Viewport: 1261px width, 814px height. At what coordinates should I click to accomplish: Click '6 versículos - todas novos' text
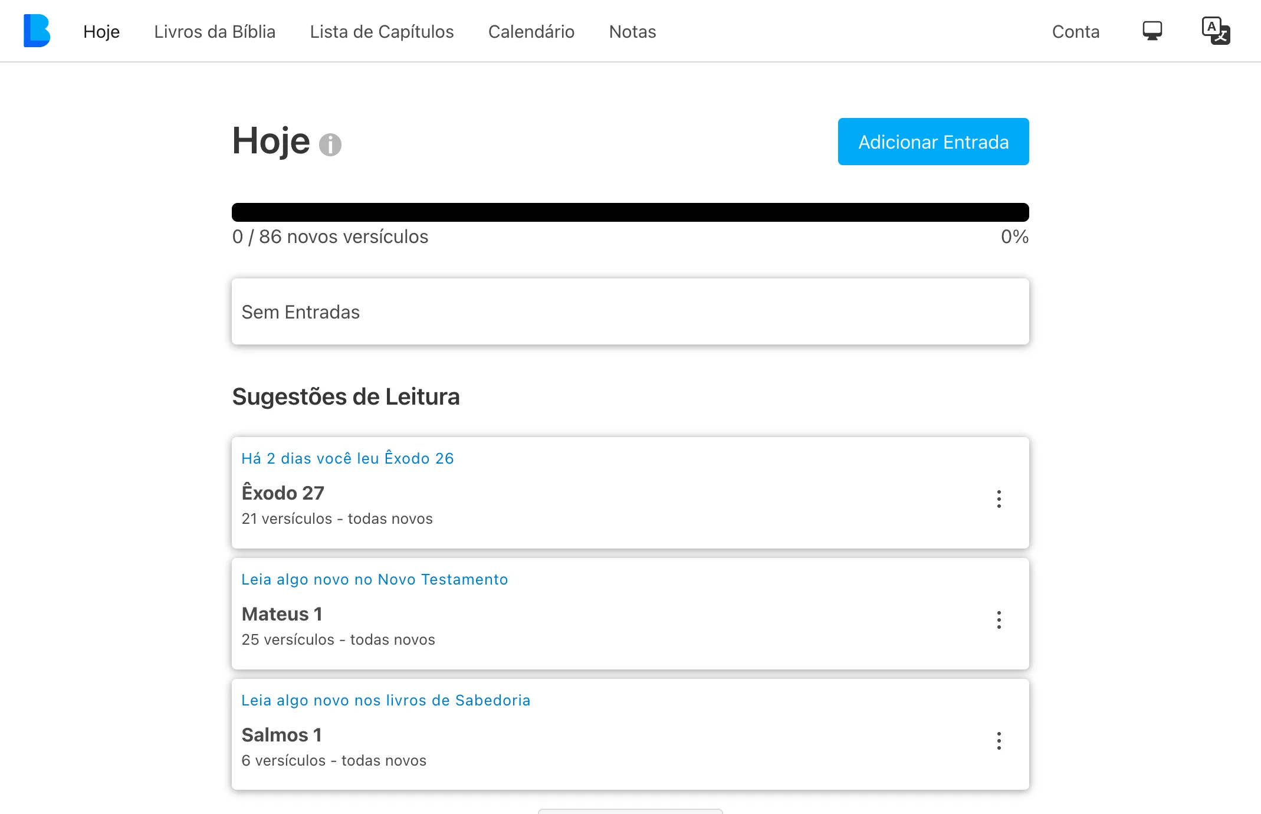[x=334, y=760]
